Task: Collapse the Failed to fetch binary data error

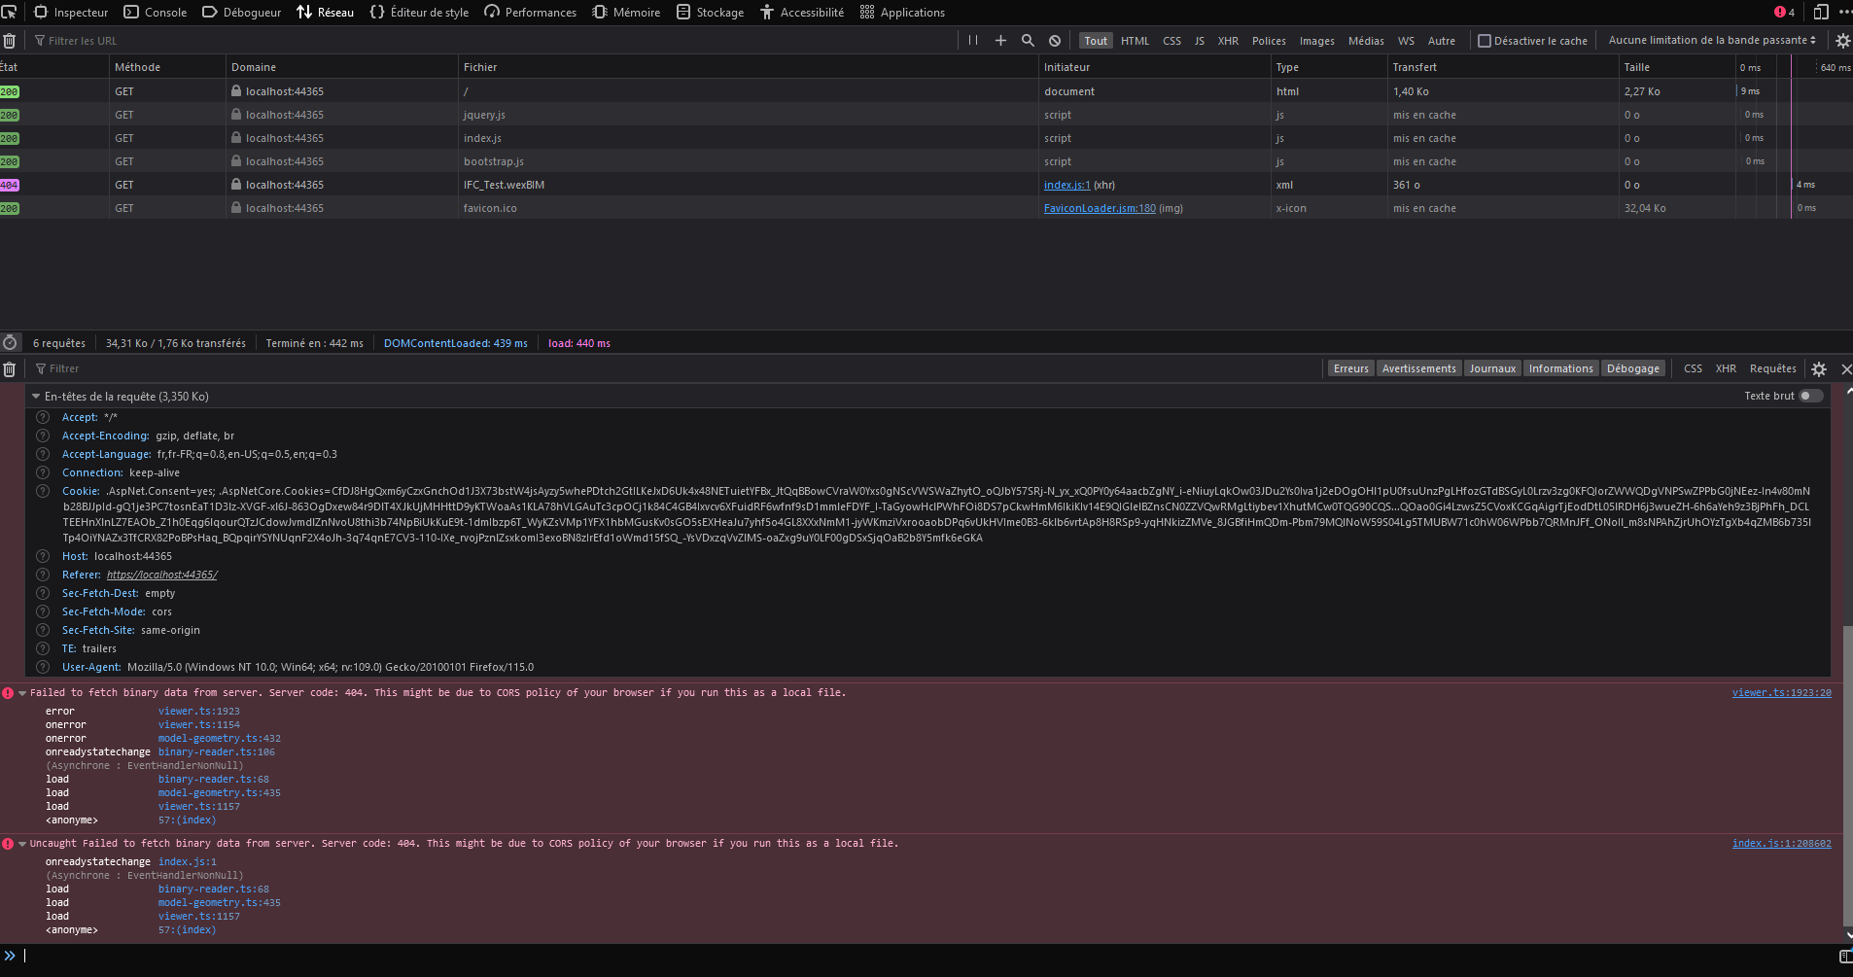Action: tap(21, 692)
